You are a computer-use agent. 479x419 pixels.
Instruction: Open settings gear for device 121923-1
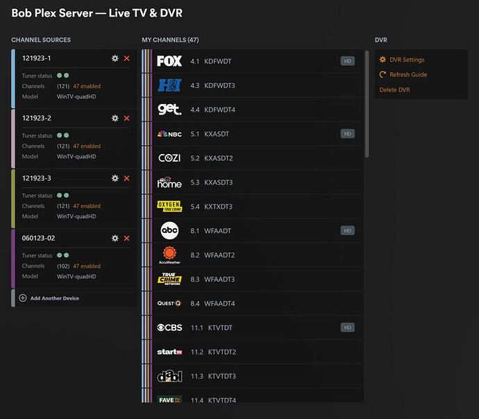click(115, 58)
